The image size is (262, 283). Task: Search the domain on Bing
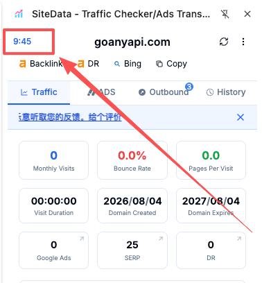128,64
